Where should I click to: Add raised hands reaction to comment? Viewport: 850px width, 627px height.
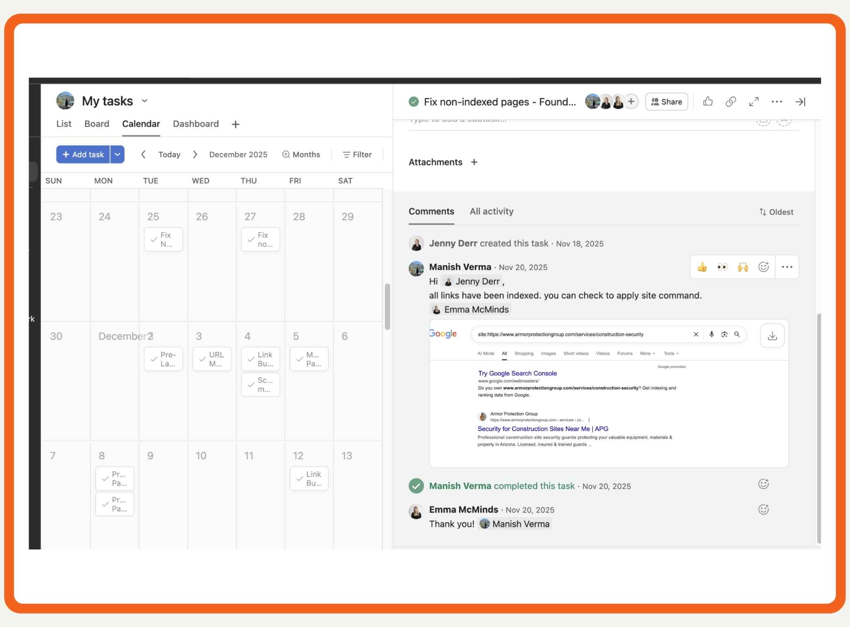coord(743,267)
